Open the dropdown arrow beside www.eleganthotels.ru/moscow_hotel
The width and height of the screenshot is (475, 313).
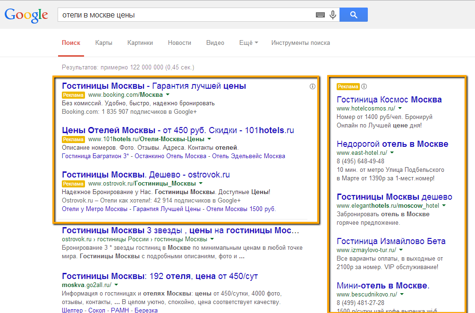pos(444,205)
